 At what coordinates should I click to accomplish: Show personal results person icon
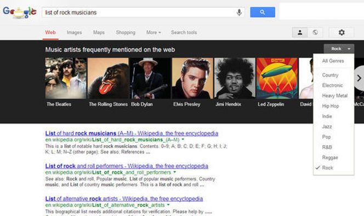tap(300, 32)
